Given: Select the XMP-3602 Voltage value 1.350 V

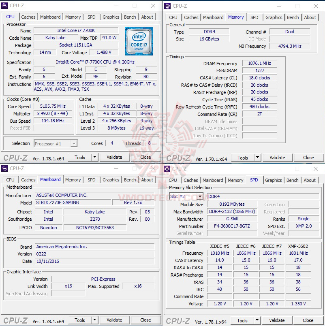Looking at the screenshot, I should (298, 304).
